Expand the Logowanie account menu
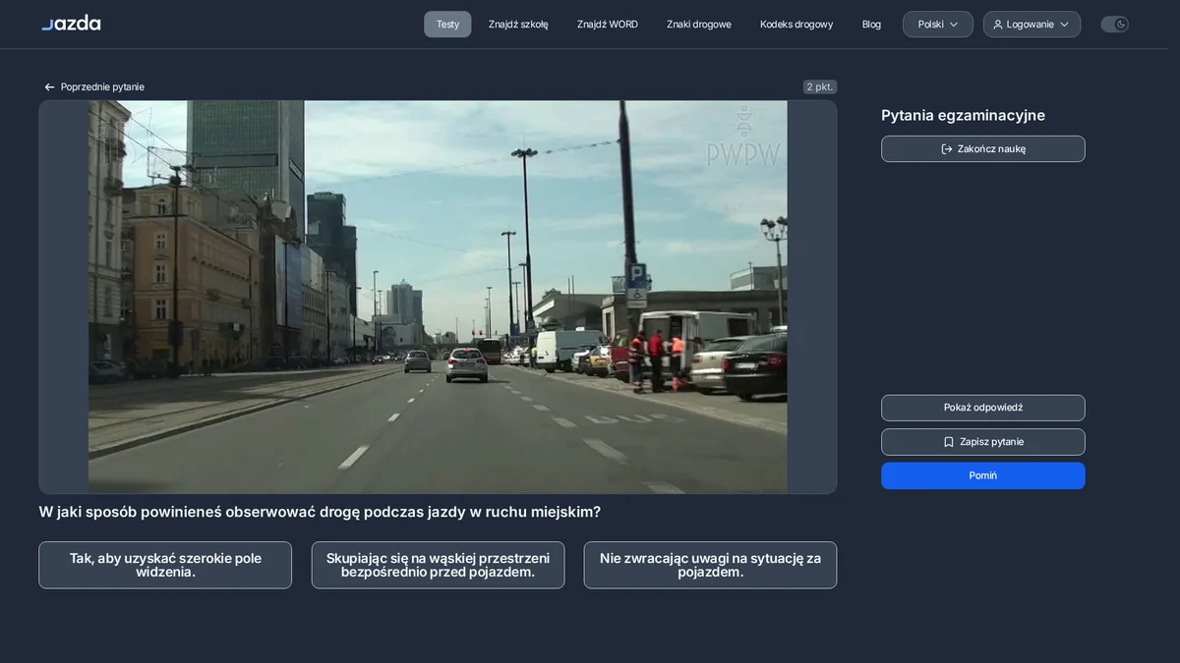 [x=1032, y=25]
